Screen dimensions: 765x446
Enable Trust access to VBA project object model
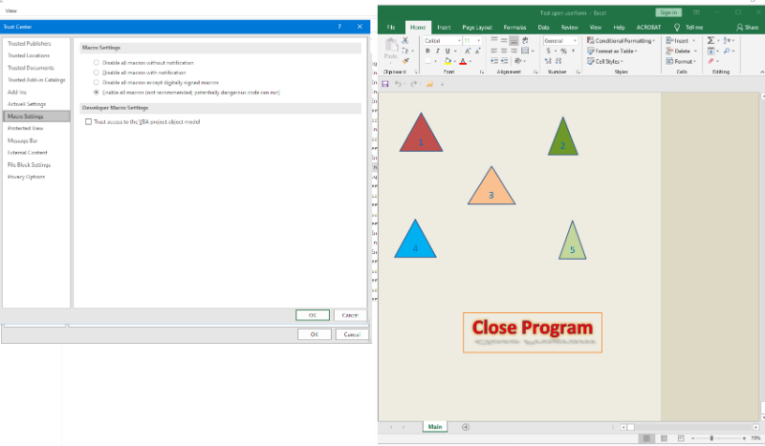(89, 121)
